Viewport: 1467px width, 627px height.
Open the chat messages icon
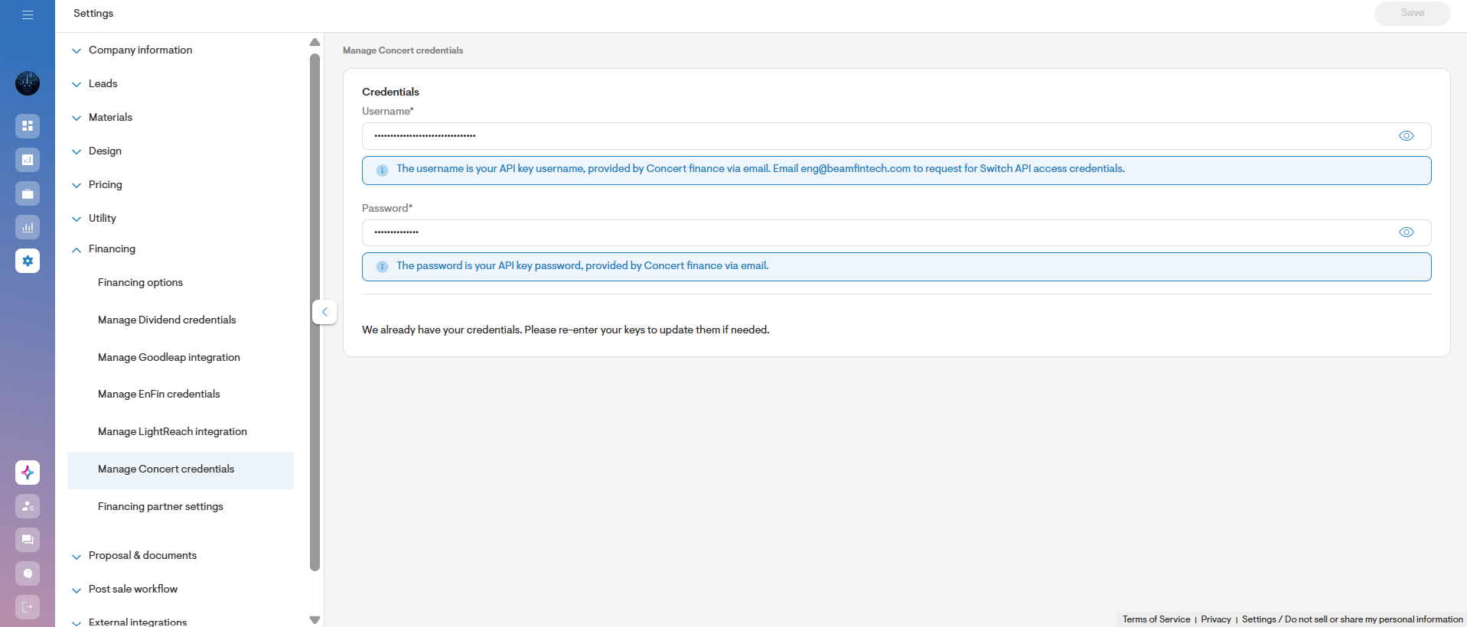(x=28, y=540)
